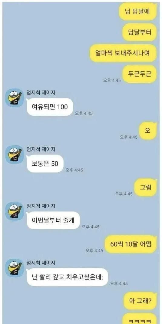Open sender name '엄지척 제이지' above '여유되면 100'
This screenshot has height=324, width=162.
click(x=41, y=92)
